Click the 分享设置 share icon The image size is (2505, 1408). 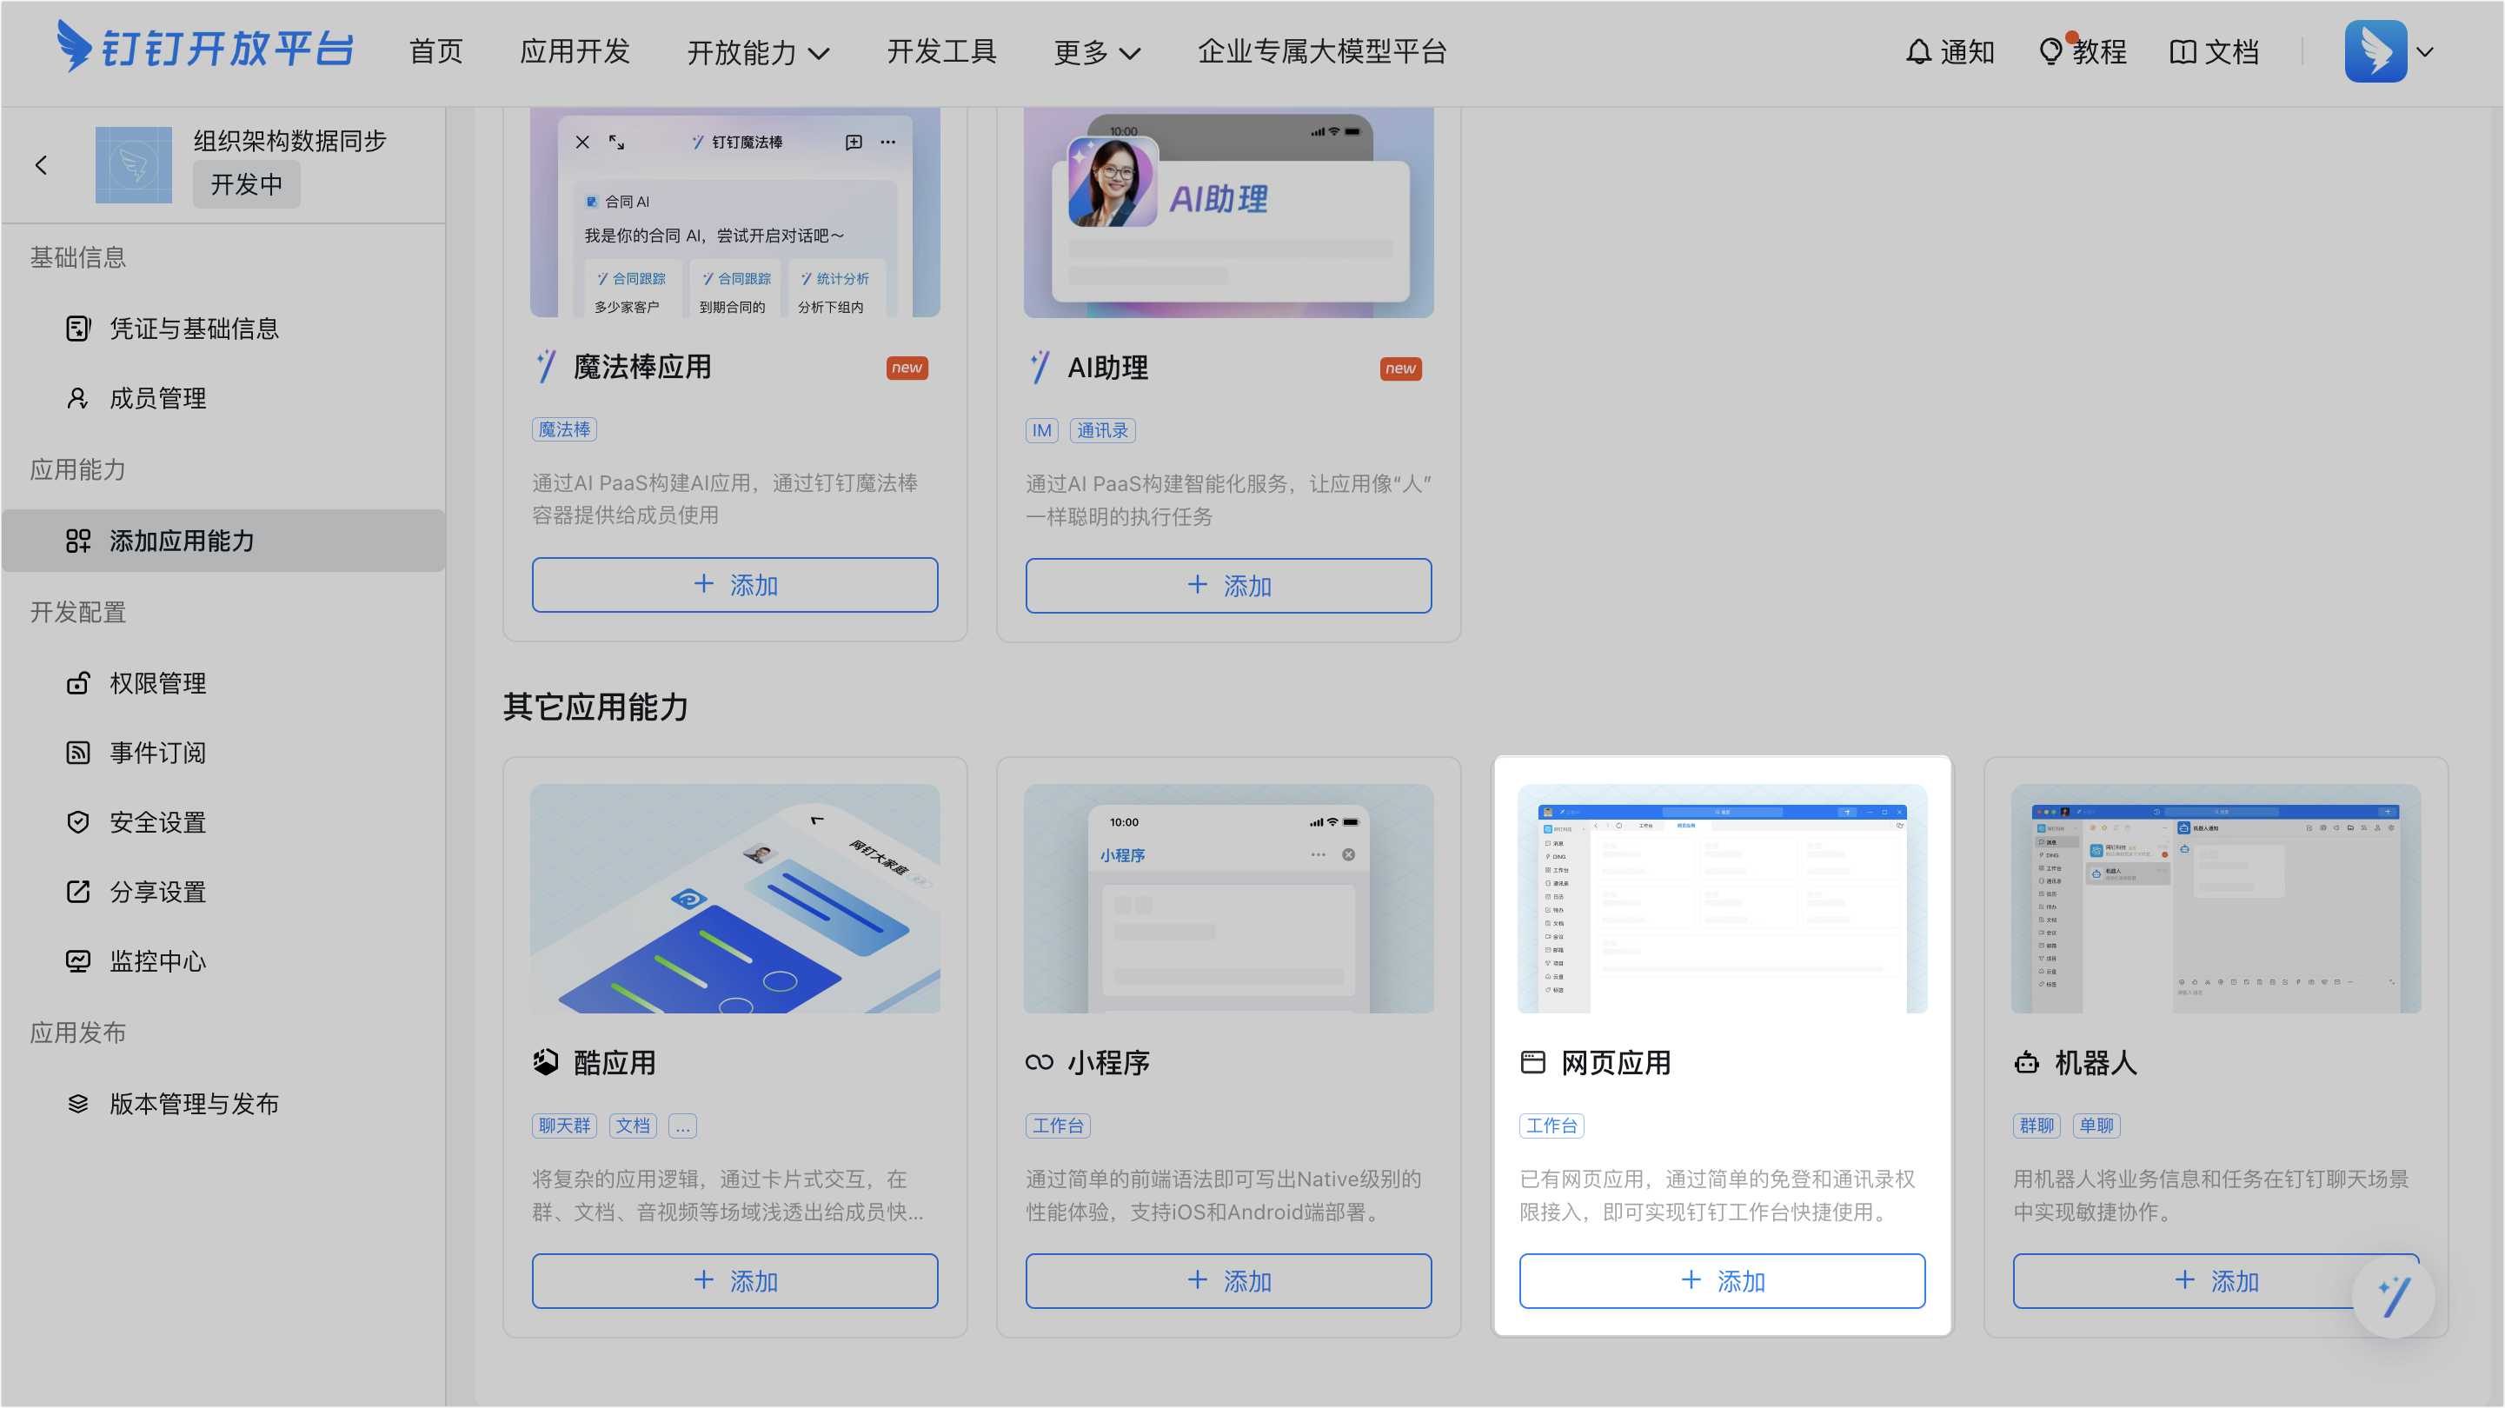(78, 892)
